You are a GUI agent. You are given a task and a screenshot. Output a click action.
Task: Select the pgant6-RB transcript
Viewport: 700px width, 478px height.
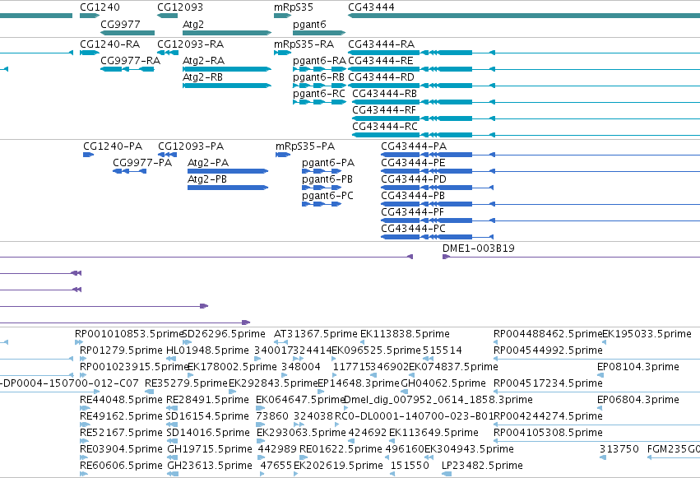click(x=319, y=86)
